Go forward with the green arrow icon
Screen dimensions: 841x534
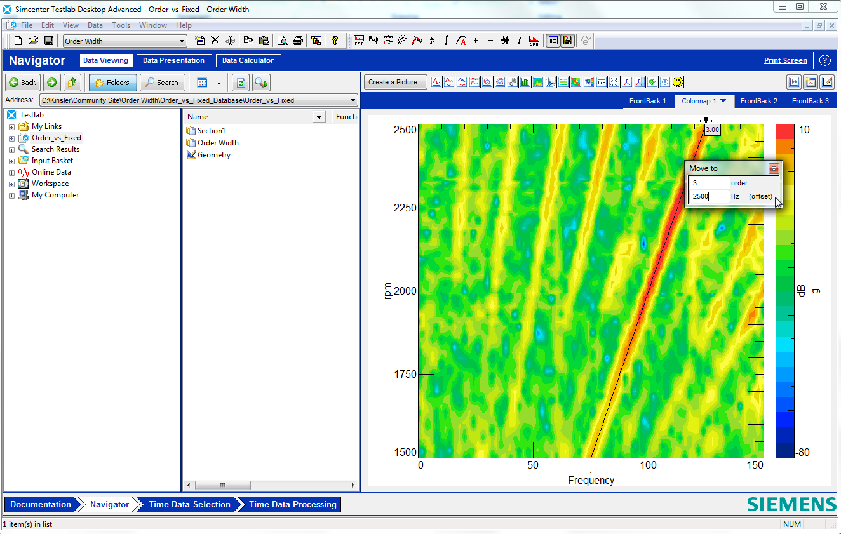pyautogui.click(x=52, y=83)
